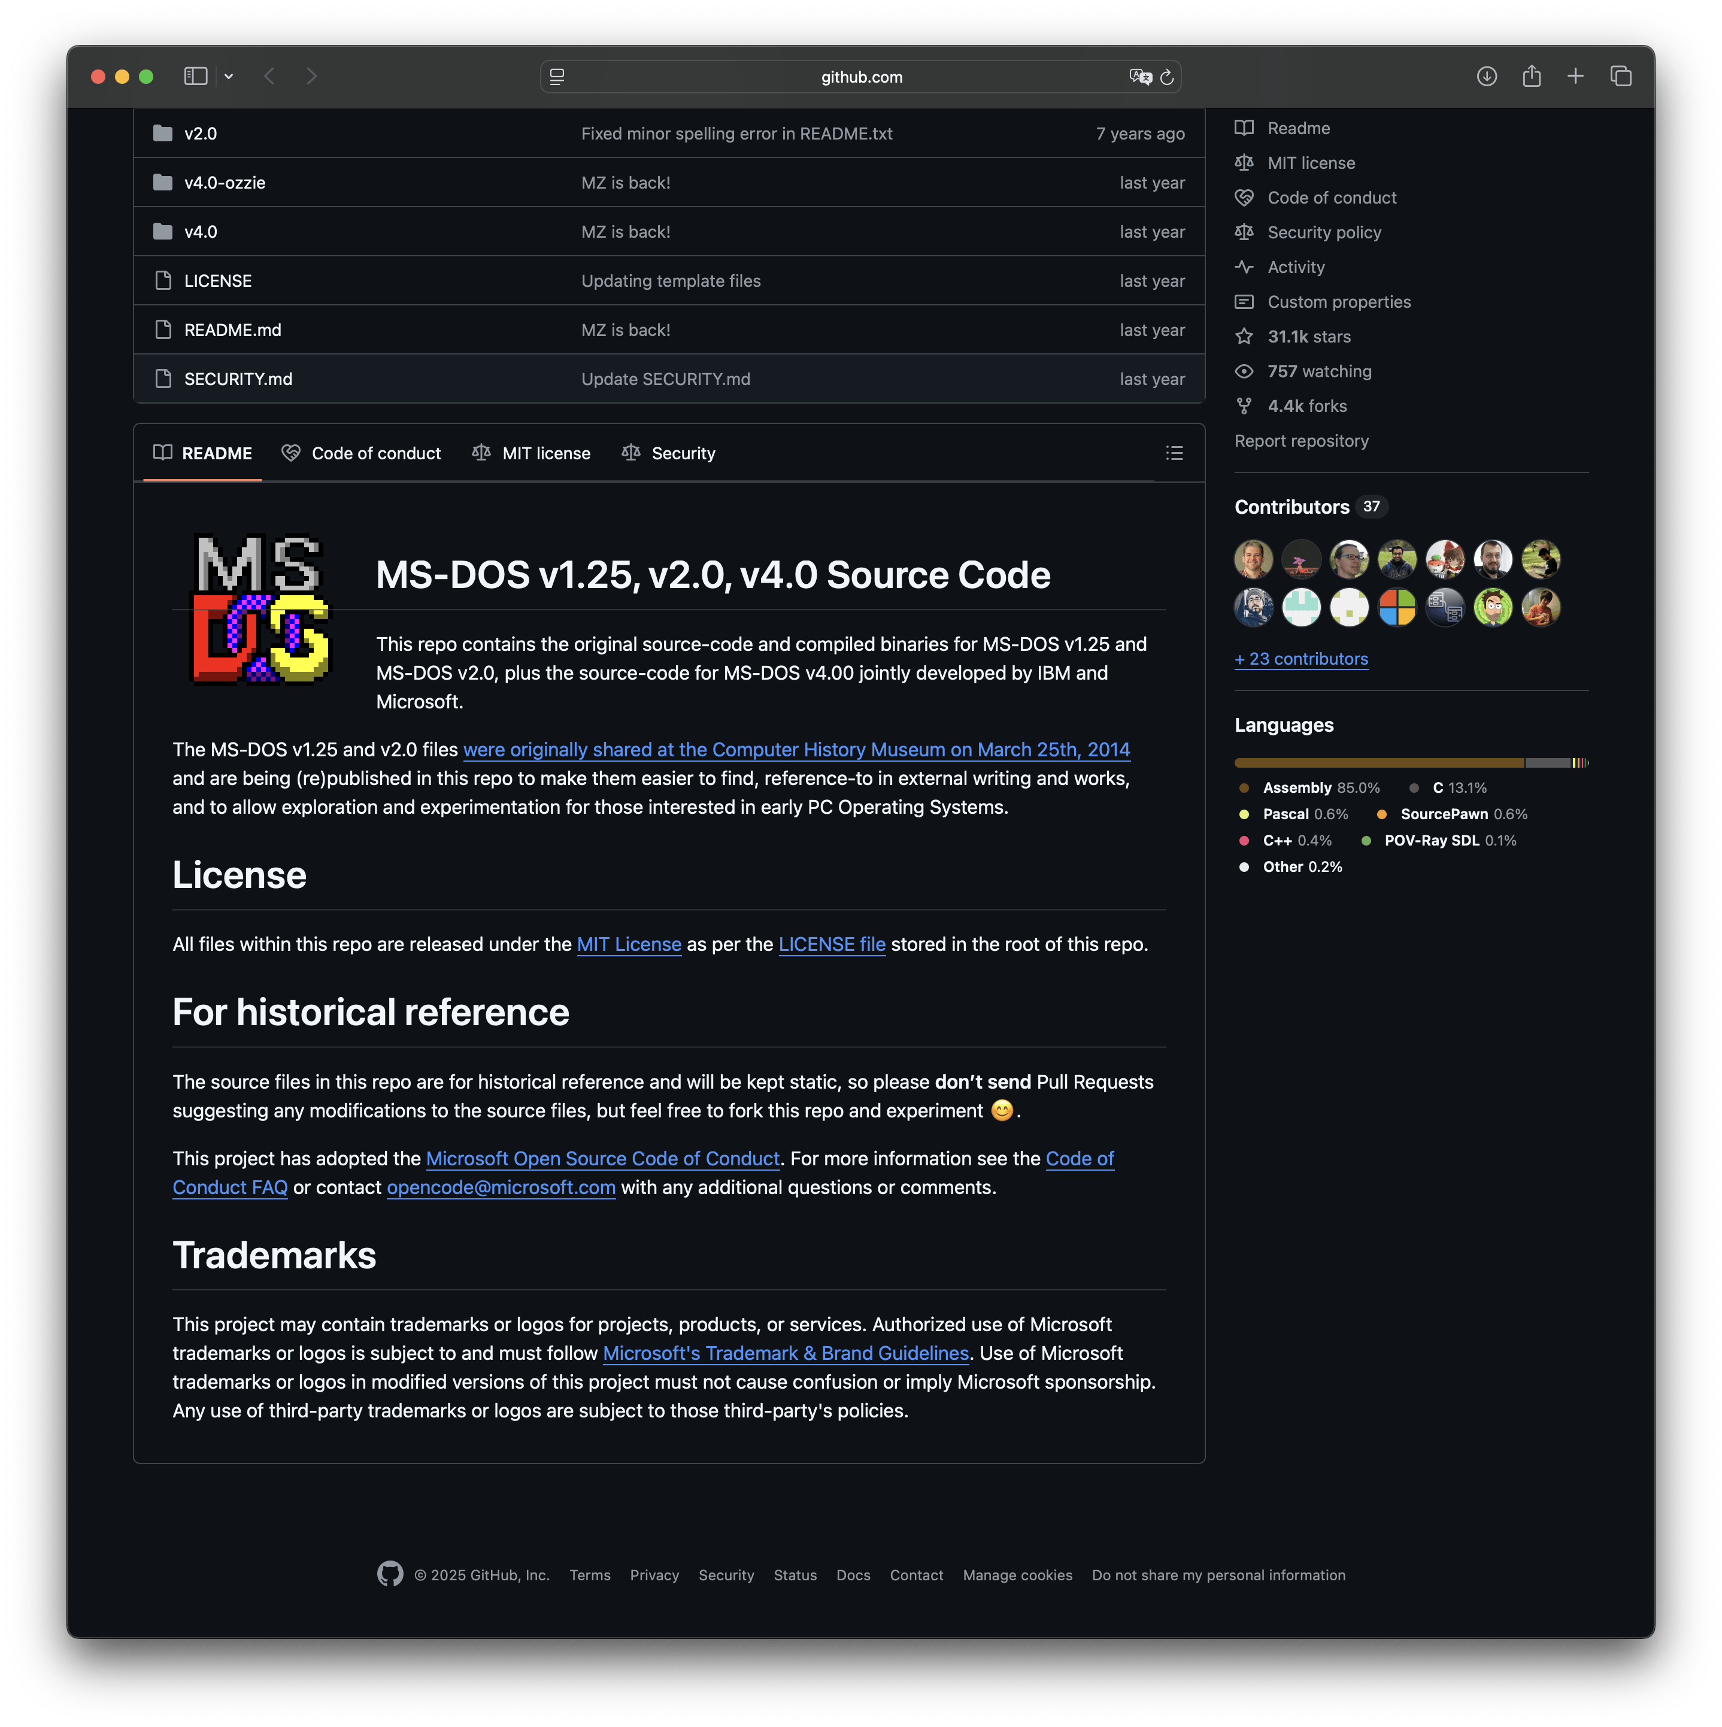The height and width of the screenshot is (1727, 1722).
Task: Open the LICENSE file
Action: click(x=218, y=281)
